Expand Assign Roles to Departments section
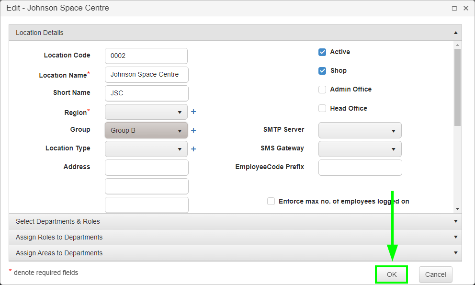 [x=236, y=237]
